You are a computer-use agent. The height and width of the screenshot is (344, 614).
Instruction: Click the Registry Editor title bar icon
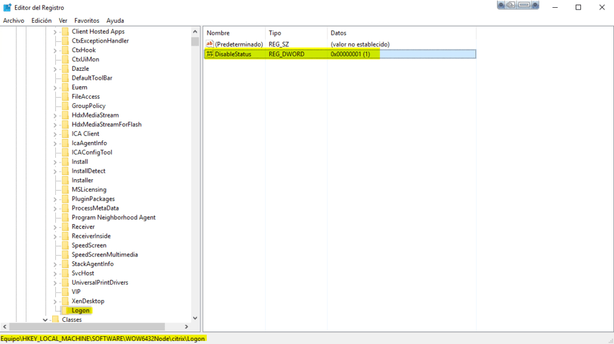click(x=7, y=7)
